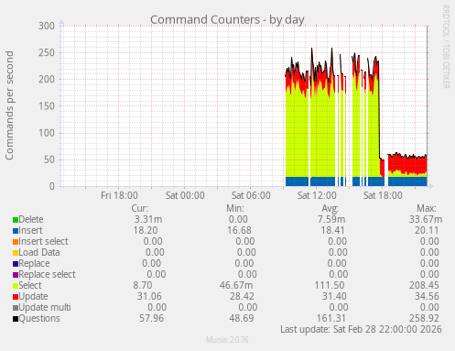Click the Insert blue legend swatch
Viewport: 455px width, 351px height.
point(16,231)
